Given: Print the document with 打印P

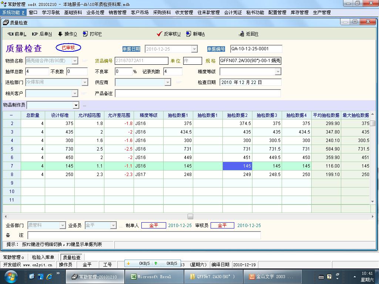Looking at the screenshot, I should (x=92, y=34).
